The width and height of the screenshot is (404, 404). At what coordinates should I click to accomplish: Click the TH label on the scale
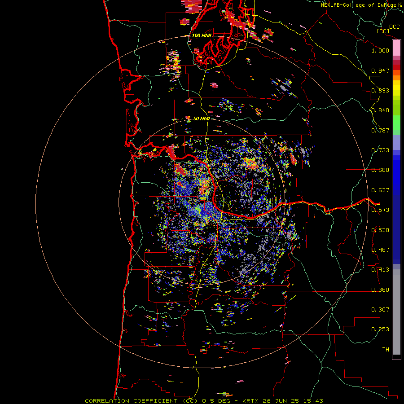(386, 350)
